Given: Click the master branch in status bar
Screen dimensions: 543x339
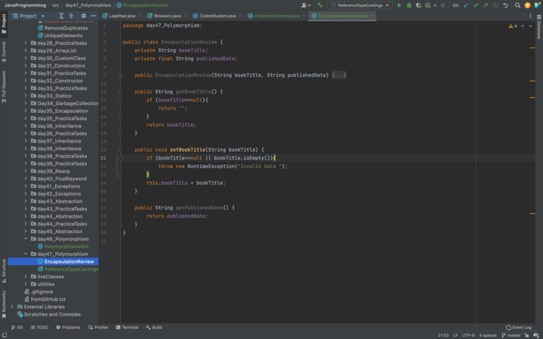Looking at the screenshot, I should [x=513, y=335].
